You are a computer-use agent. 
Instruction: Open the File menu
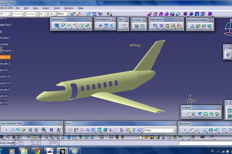tap(18, 8)
